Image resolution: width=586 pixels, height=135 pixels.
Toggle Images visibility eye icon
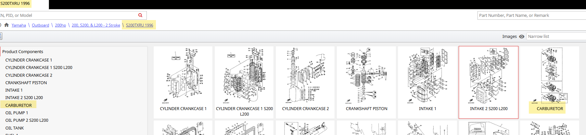coord(522,37)
